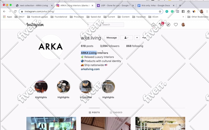Open direct messages paper-plane icon

pos(161,24)
